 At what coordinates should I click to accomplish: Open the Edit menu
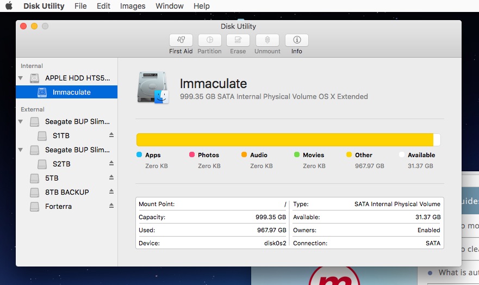click(103, 6)
